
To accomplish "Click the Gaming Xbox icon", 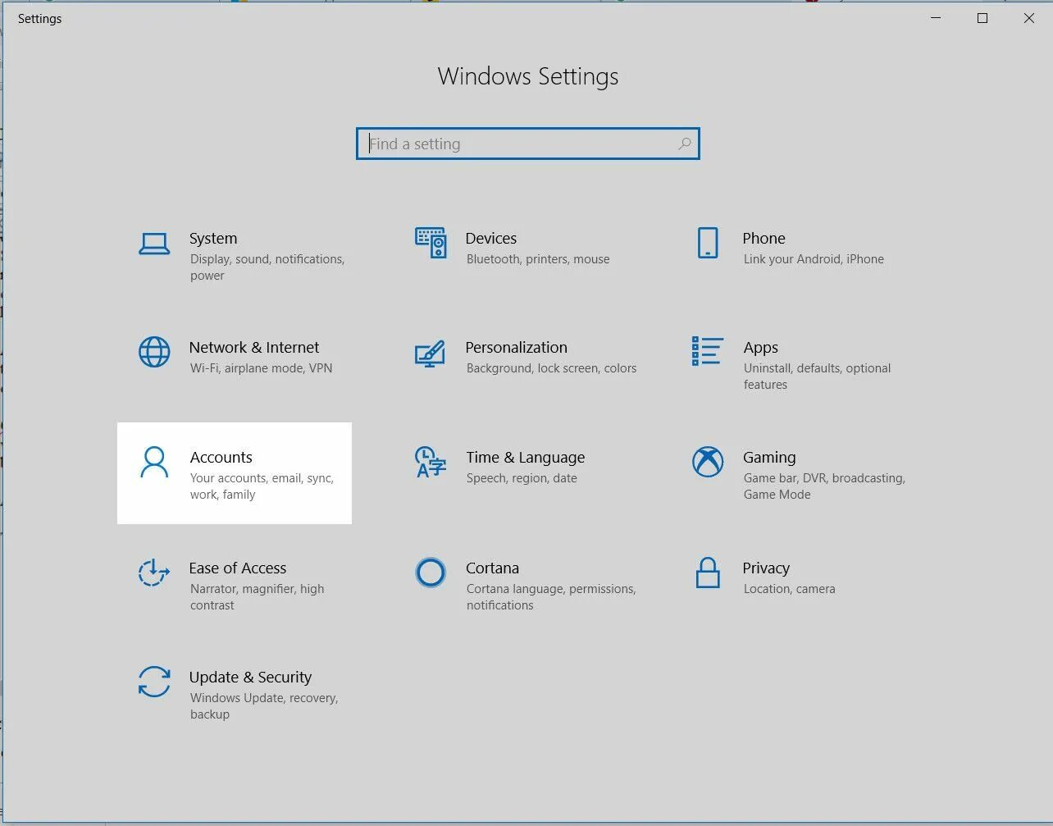I will (x=708, y=462).
